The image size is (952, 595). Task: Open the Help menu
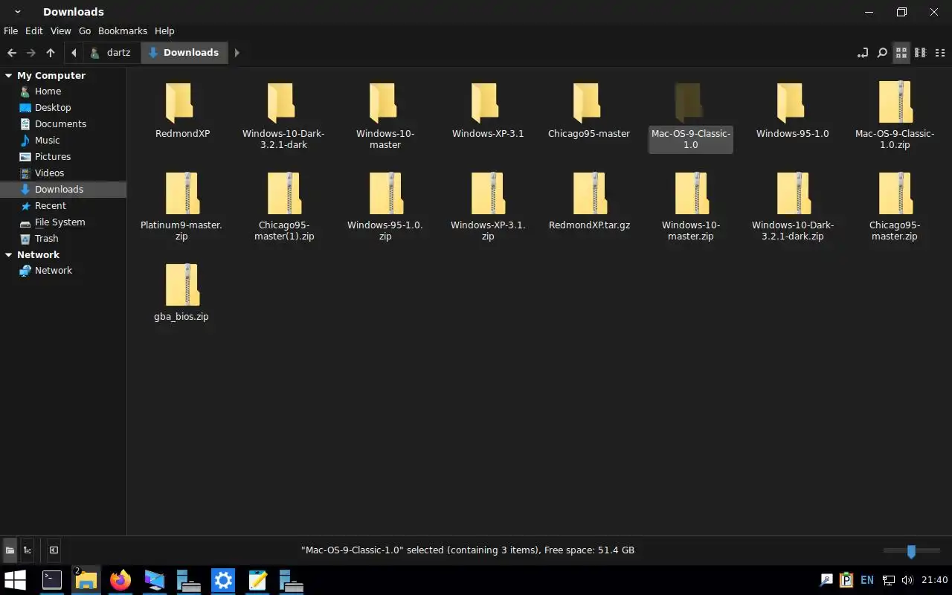pyautogui.click(x=164, y=31)
